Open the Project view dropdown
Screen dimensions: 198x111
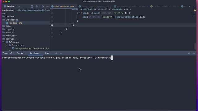click(19, 6)
